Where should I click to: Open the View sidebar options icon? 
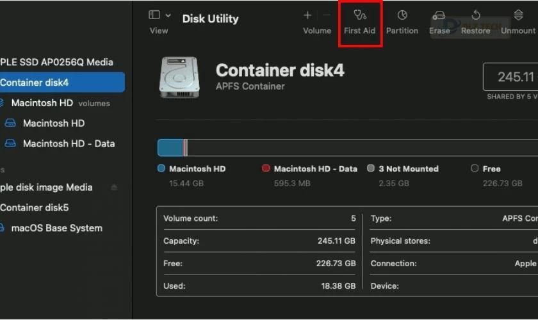coord(154,15)
